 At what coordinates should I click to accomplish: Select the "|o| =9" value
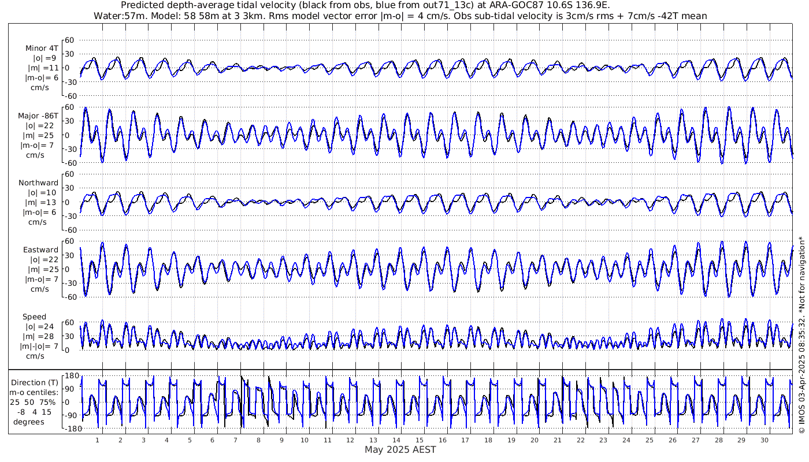click(45, 58)
